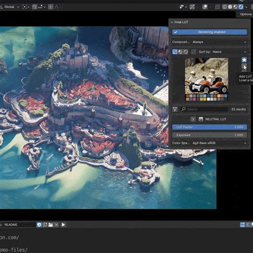This screenshot has height=253, width=253.
Task: Open the Global transform orientation dropdown
Action: pyautogui.click(x=10, y=7)
